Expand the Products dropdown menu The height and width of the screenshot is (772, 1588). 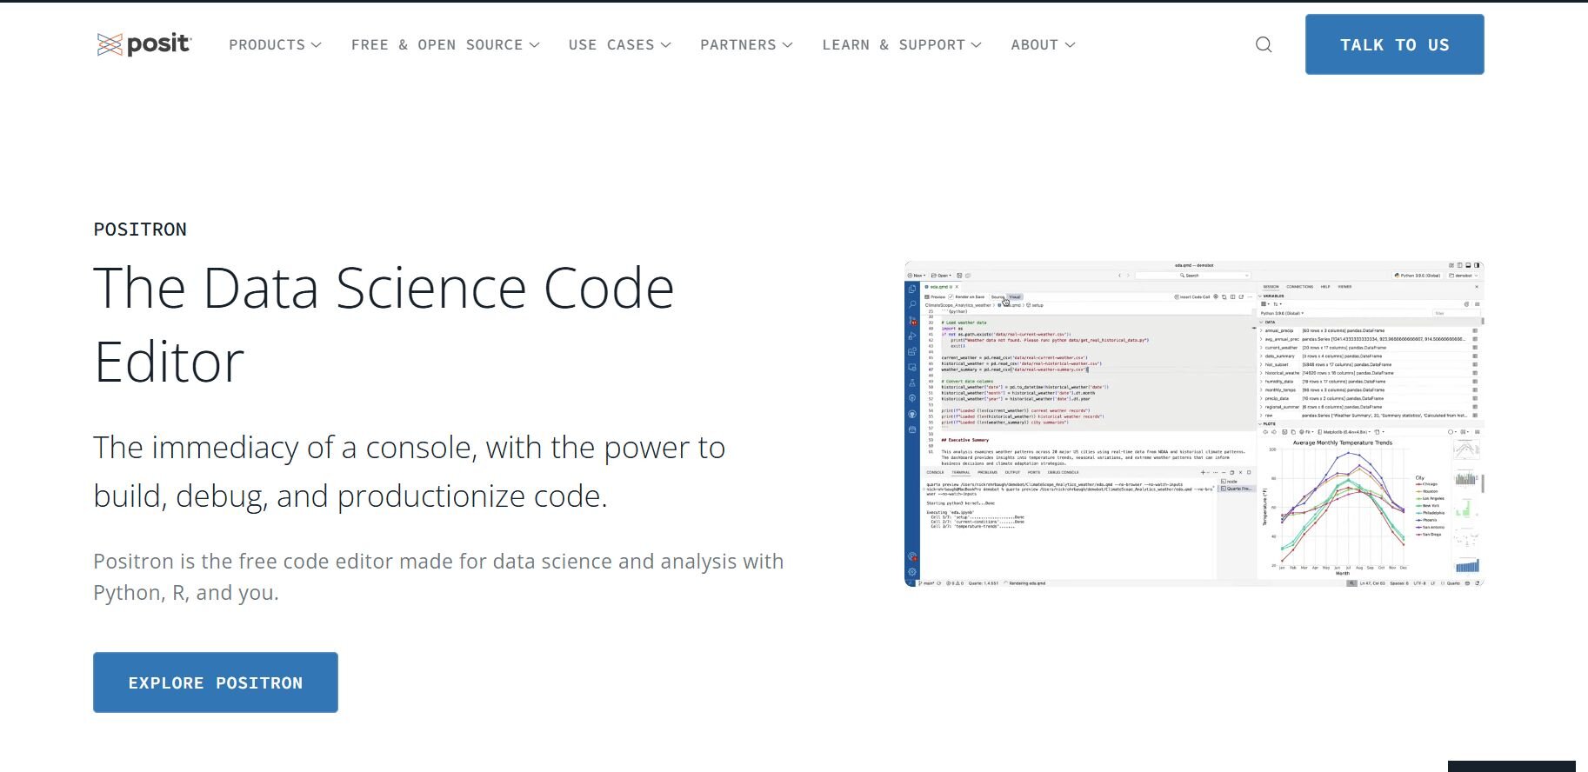[275, 45]
